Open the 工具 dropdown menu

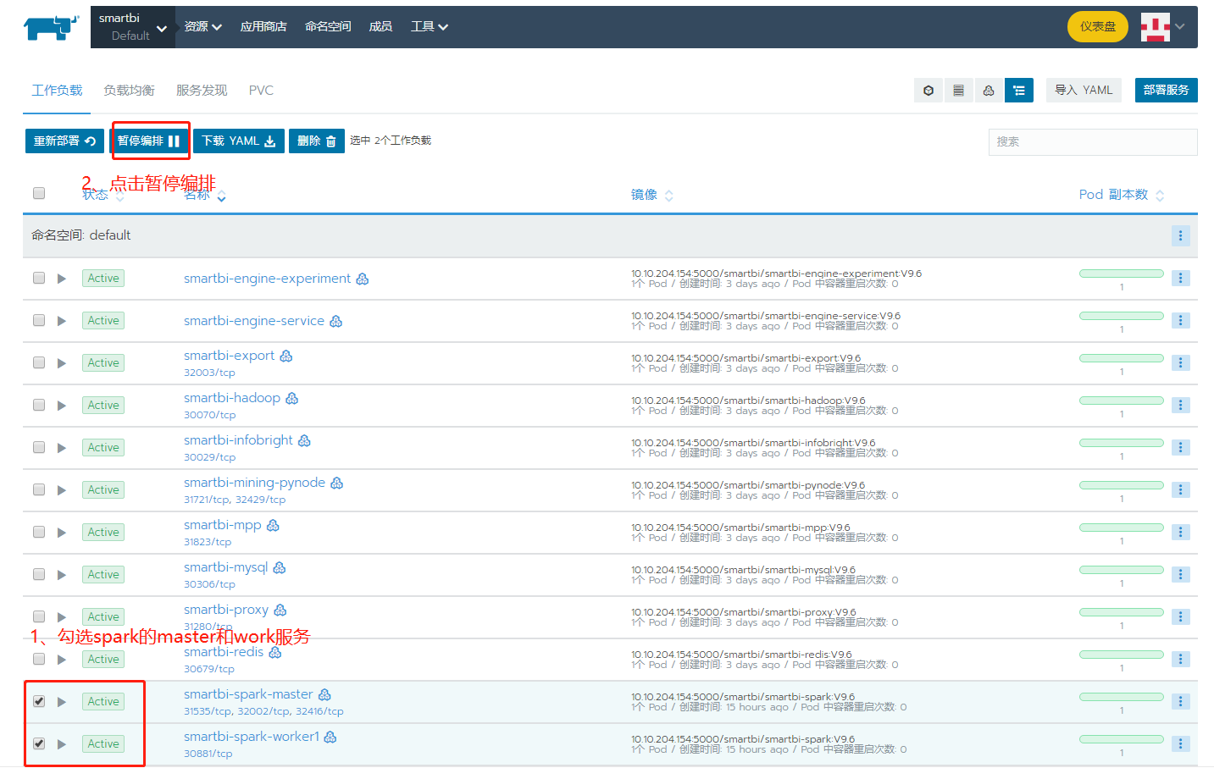[x=430, y=27]
